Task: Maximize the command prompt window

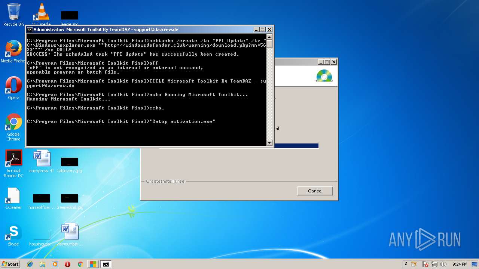Action: [x=263, y=30]
